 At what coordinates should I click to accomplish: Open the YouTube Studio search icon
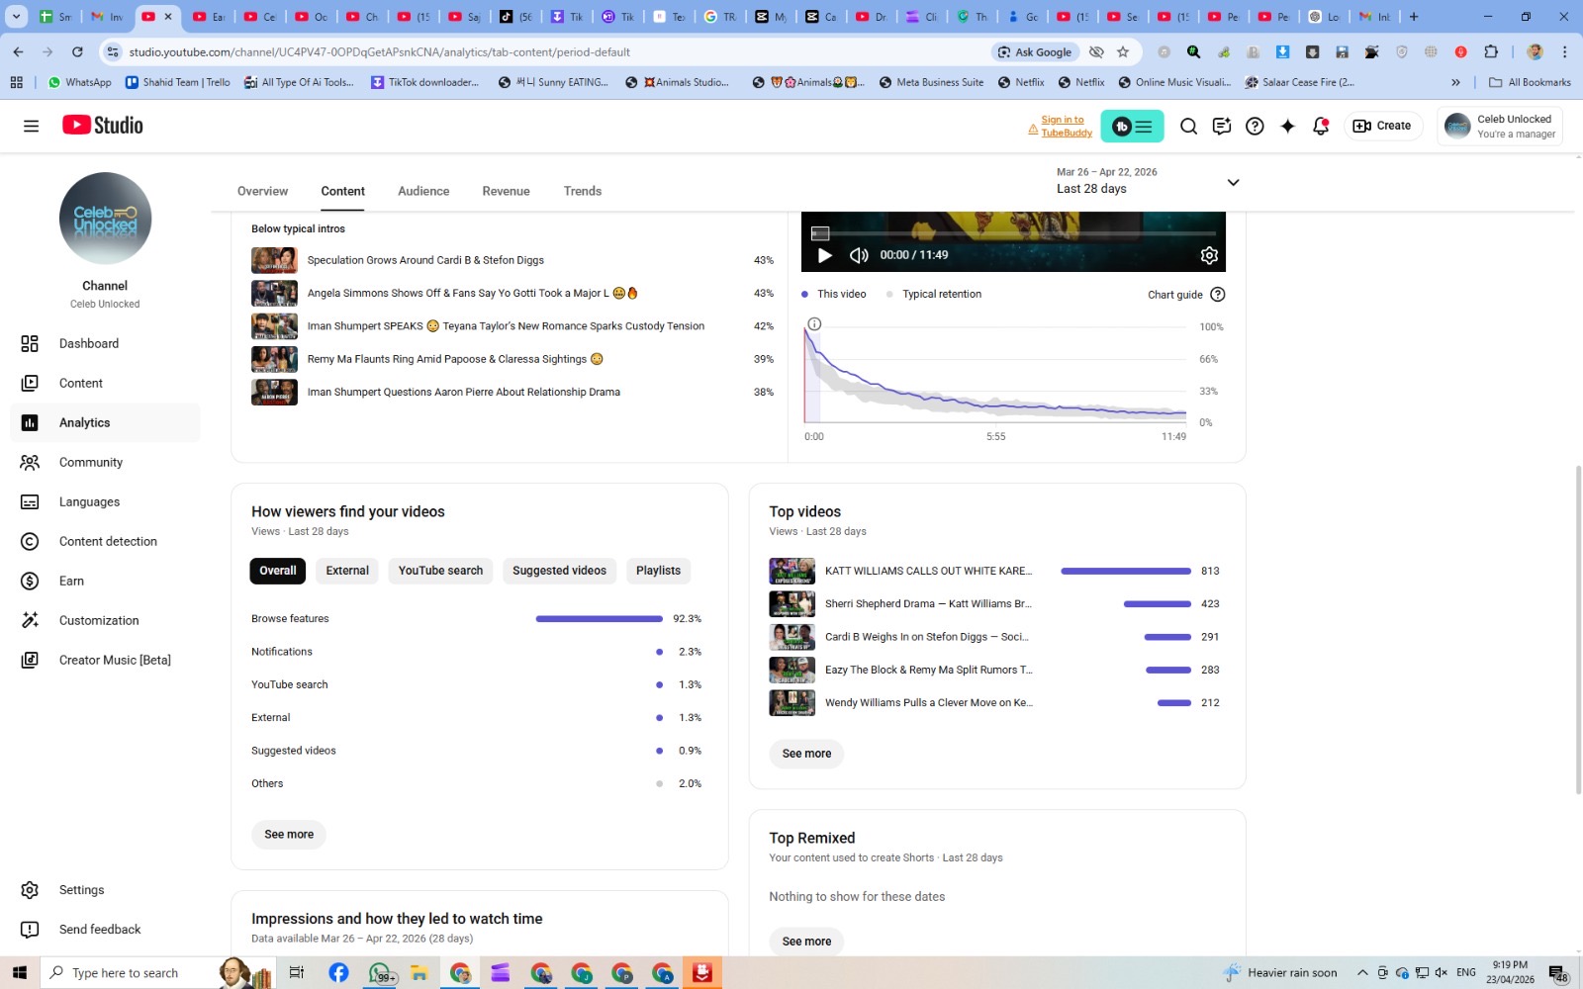tap(1188, 126)
